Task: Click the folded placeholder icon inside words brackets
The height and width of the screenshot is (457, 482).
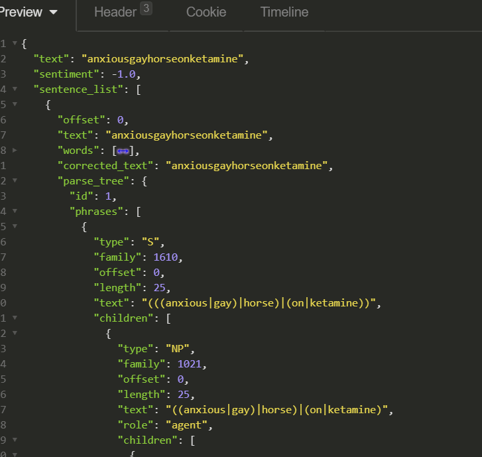Action: point(123,151)
